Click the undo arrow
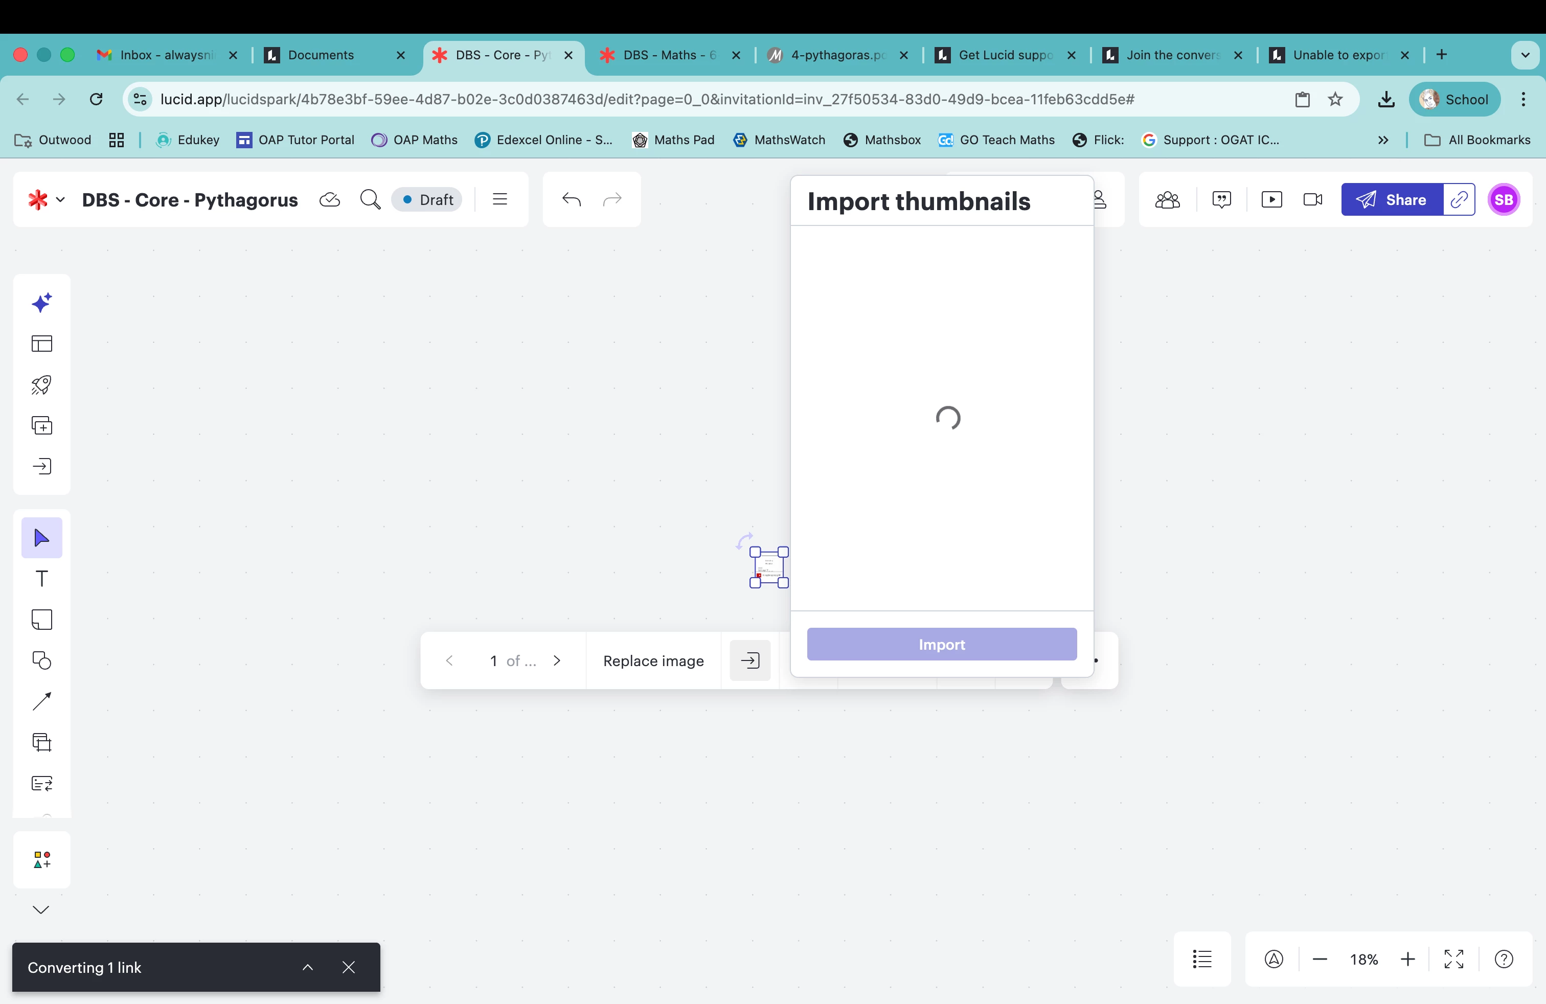 571,199
